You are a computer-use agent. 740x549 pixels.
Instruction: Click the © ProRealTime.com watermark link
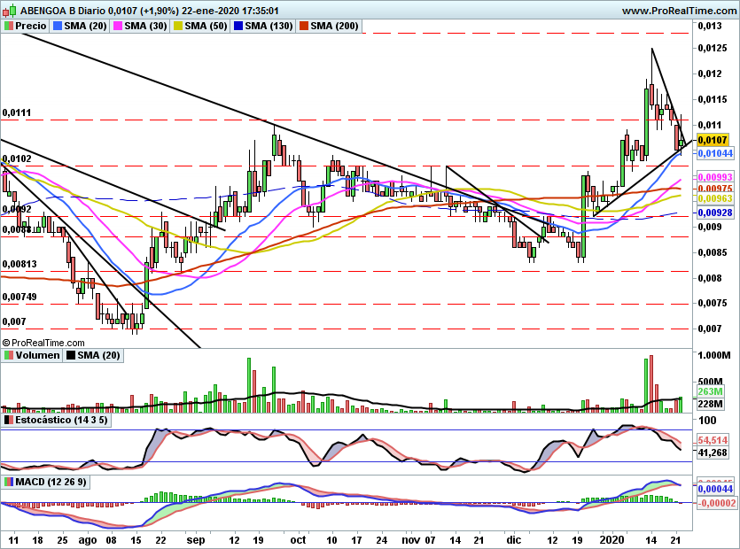click(43, 343)
